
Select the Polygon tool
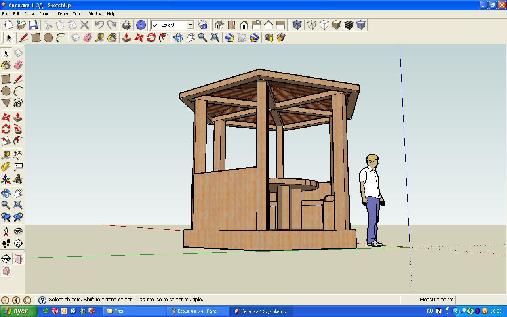[x=6, y=103]
